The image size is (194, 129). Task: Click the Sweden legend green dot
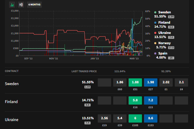coord(155,12)
